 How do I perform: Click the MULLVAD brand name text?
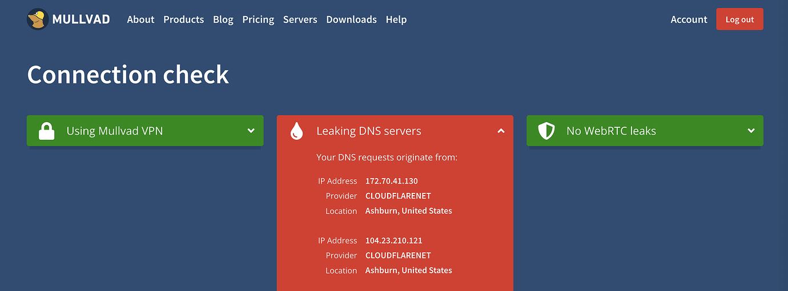point(81,19)
